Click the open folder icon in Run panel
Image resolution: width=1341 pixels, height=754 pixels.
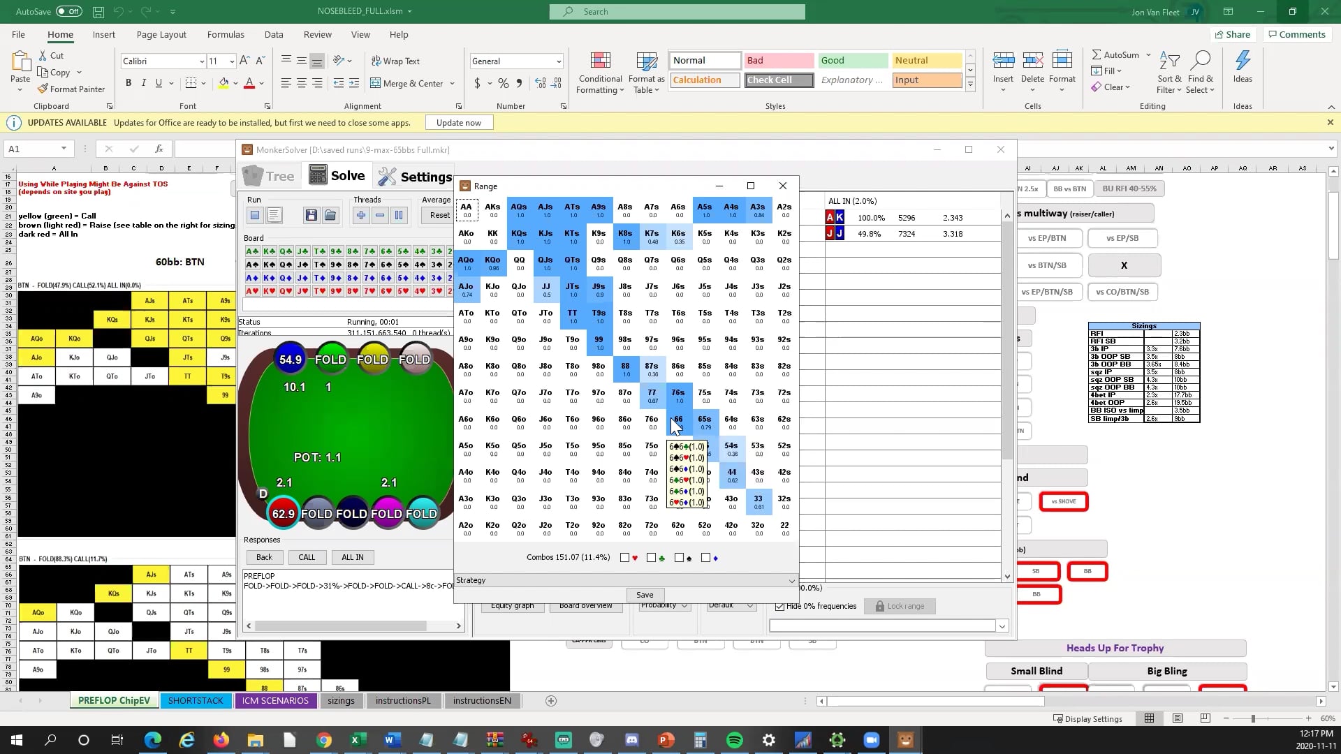330,215
